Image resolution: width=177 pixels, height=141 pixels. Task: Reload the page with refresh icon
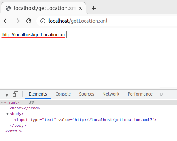pos(29,21)
